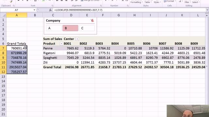
Task: Select row 7 header
Action: tap(3, 48)
